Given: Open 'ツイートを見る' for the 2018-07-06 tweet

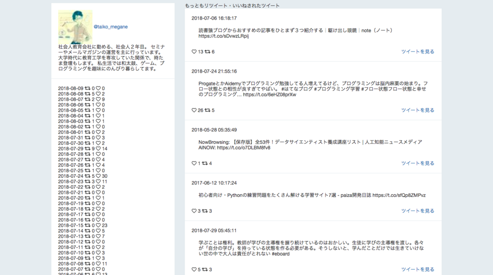Looking at the screenshot, I should tap(417, 52).
